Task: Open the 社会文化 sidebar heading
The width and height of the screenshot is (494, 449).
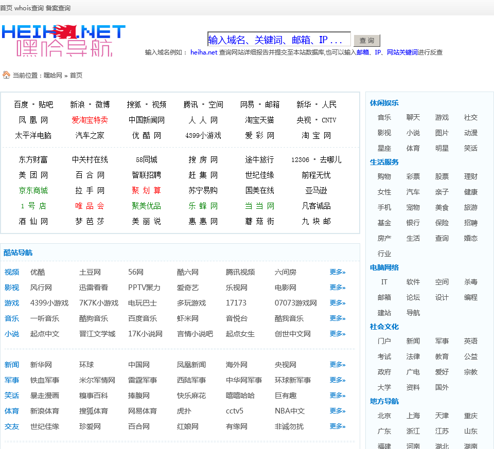Action: click(384, 327)
